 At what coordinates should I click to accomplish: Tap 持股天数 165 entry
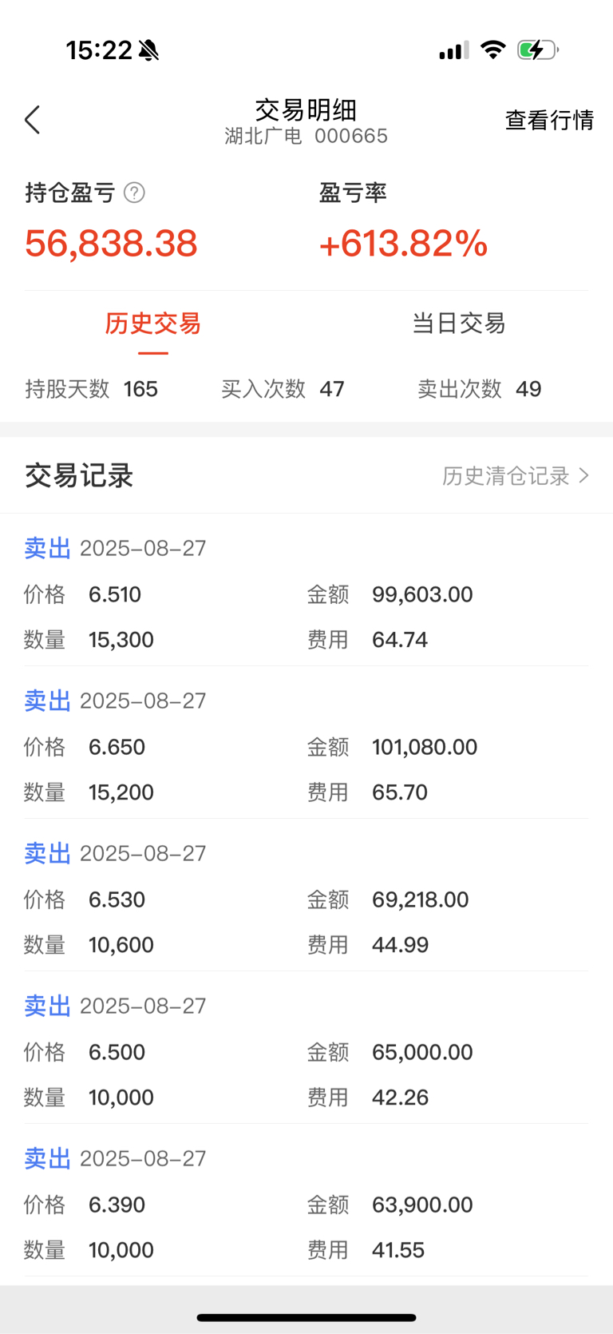click(92, 389)
